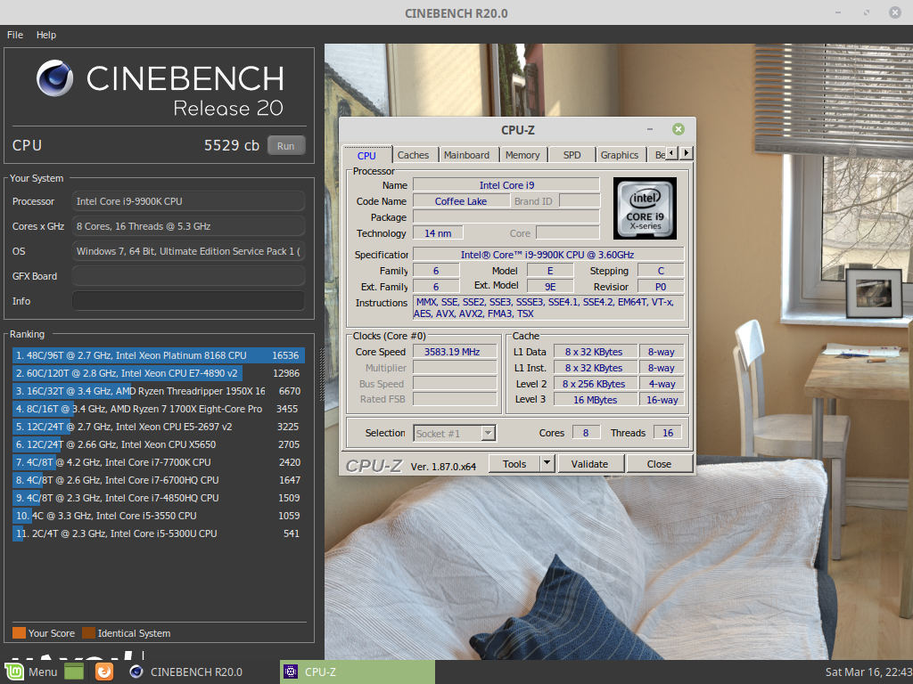
Task: Click the Intel Core i9 badge
Action: (x=645, y=208)
